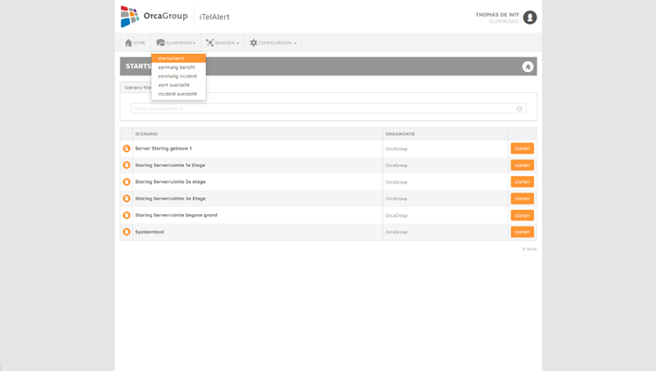
Task: Sort by the Organisatie column header
Action: click(400, 134)
